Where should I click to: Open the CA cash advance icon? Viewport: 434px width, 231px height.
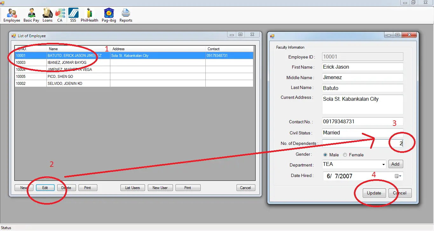(x=60, y=15)
